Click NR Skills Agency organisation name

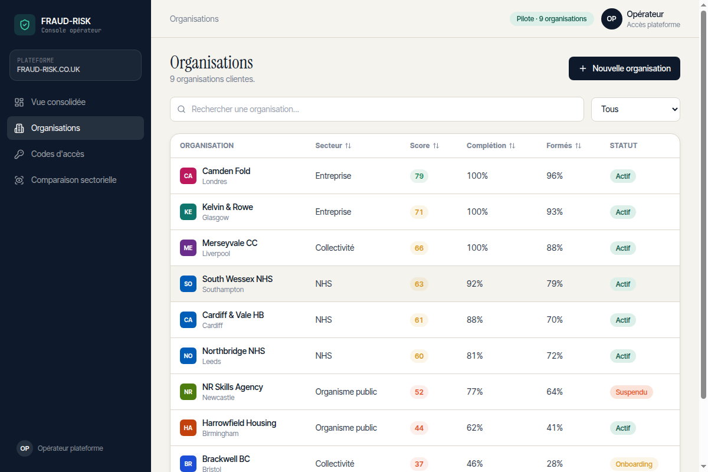click(x=232, y=387)
